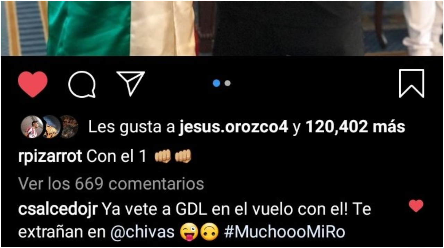The image size is (444, 248).
Task: Select the blue first carousel dot
Action: (x=216, y=83)
